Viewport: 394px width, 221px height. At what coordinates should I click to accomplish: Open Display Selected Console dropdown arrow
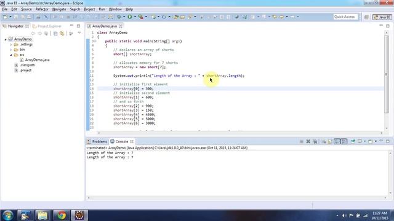[364, 142]
